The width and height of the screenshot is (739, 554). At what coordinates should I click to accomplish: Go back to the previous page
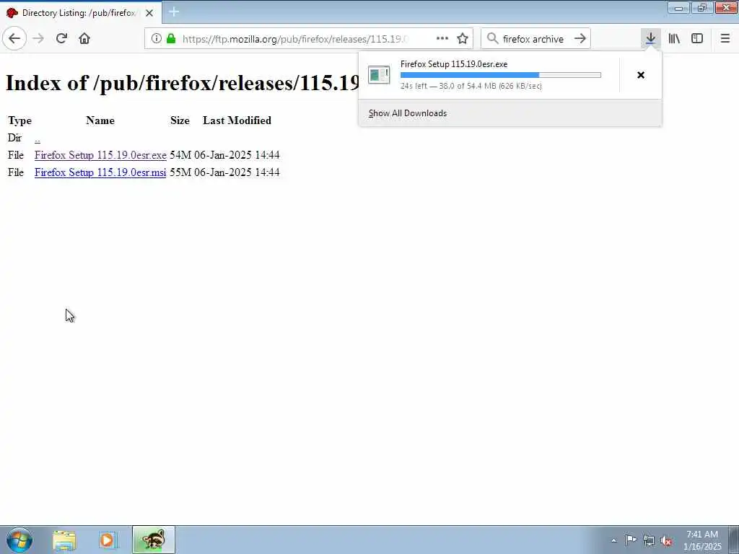coord(14,38)
